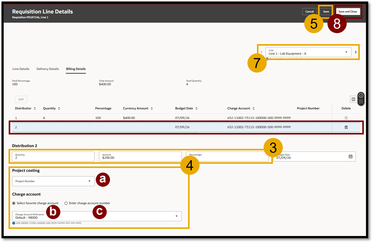
Task: Click the delete icon for distribution 1
Action: (346, 118)
